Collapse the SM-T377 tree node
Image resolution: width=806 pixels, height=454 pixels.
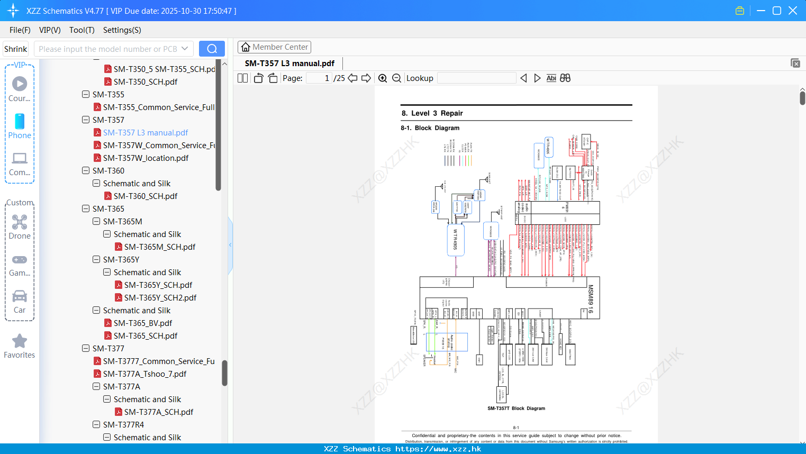(86, 349)
